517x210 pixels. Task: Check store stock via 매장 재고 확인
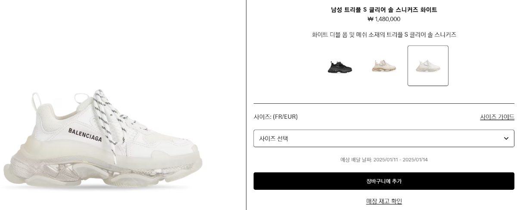pos(384,201)
